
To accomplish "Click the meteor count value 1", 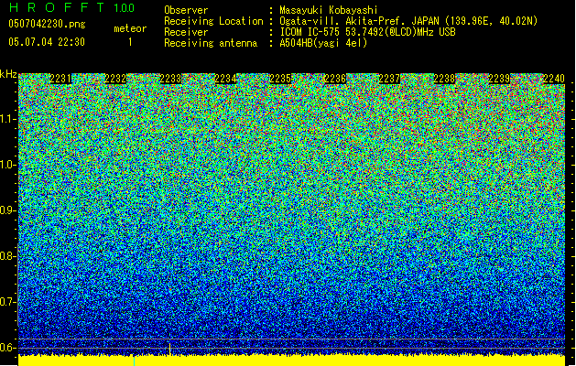I will tap(130, 42).
